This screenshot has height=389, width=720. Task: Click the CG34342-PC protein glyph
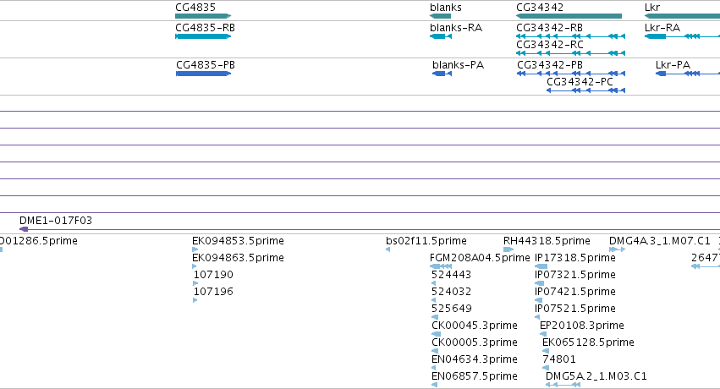[x=586, y=90]
